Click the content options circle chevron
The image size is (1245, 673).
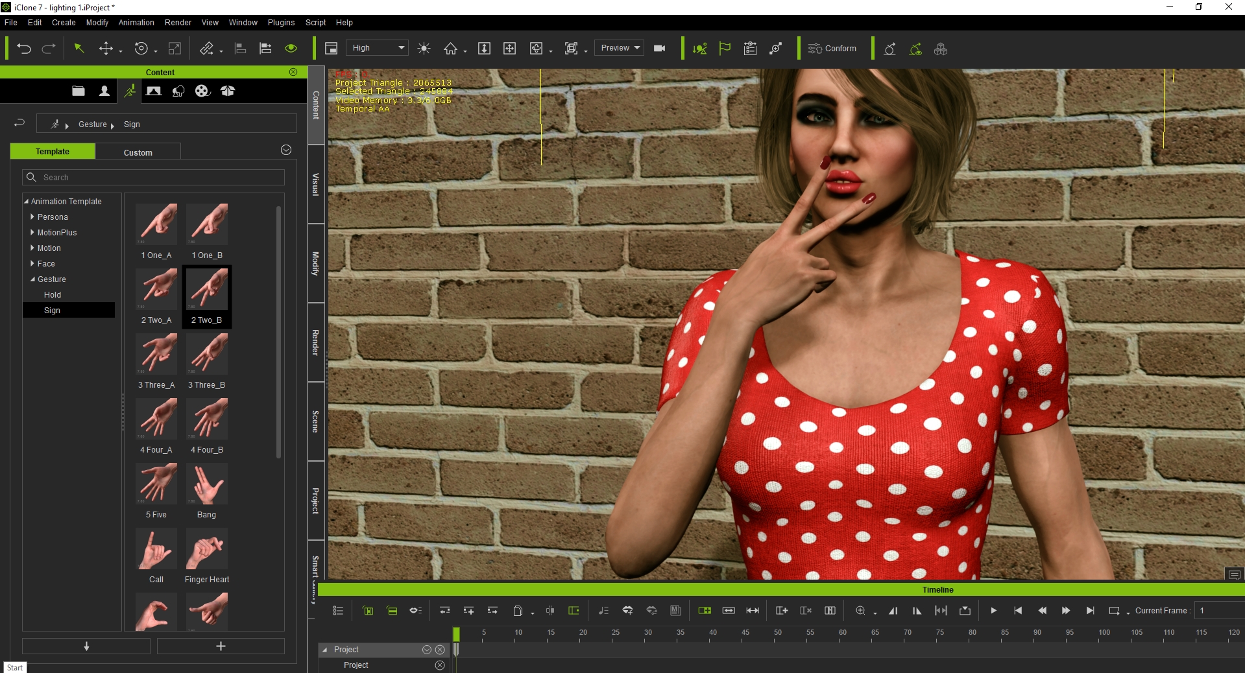click(286, 150)
